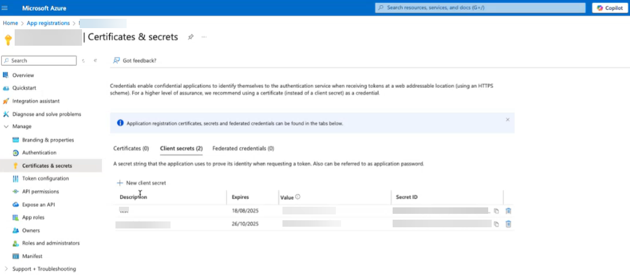Focus the global resource search box
This screenshot has width=630, height=280.
(x=480, y=8)
